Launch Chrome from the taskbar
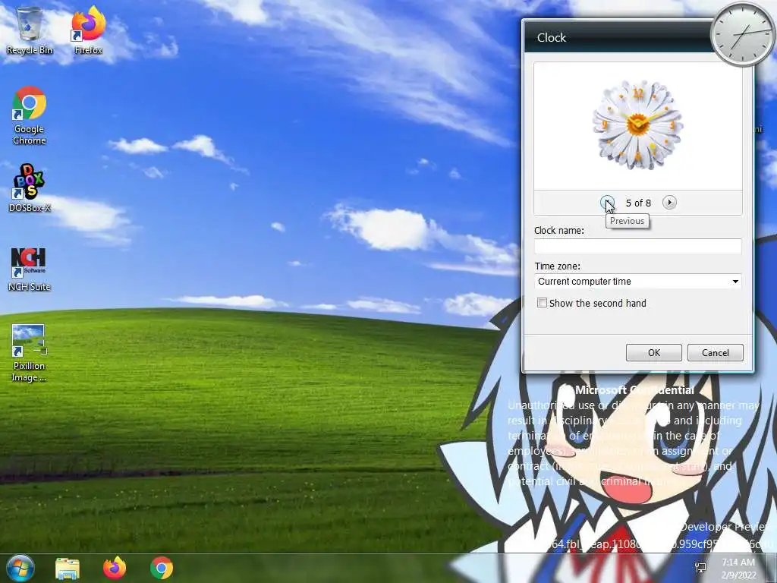Viewport: 777px width, 583px height. [162, 568]
